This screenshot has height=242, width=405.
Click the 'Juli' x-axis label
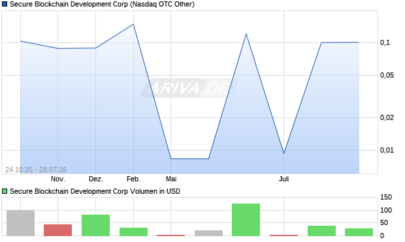284,179
